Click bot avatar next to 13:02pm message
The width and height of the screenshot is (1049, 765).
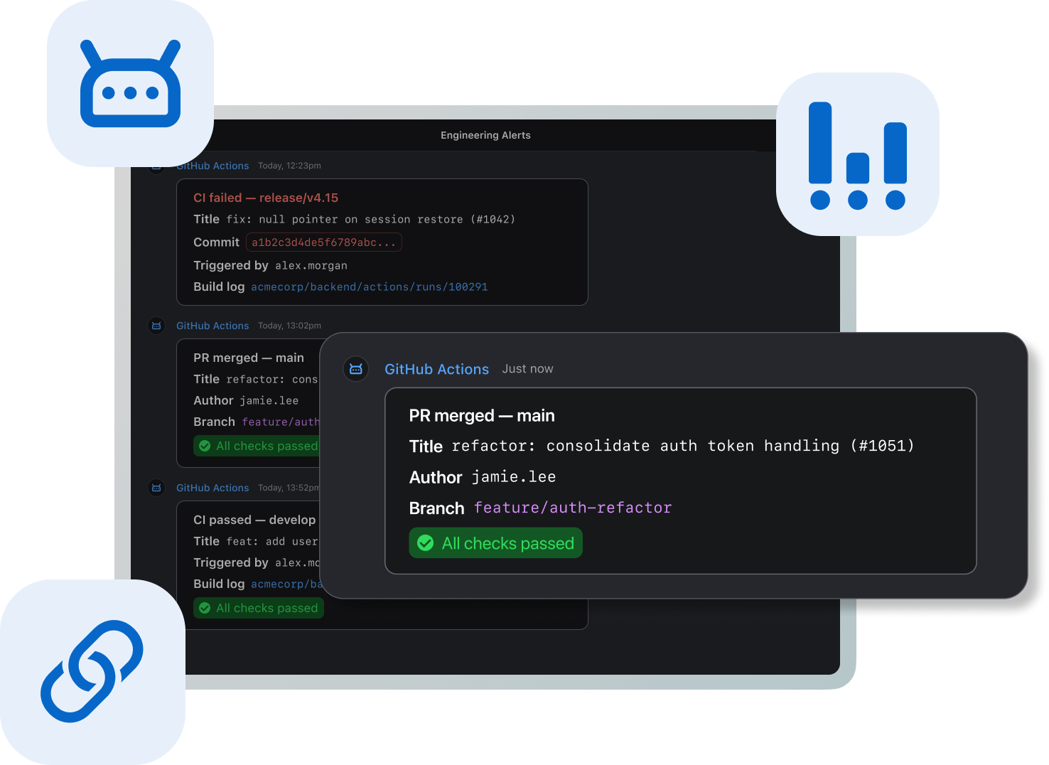156,326
